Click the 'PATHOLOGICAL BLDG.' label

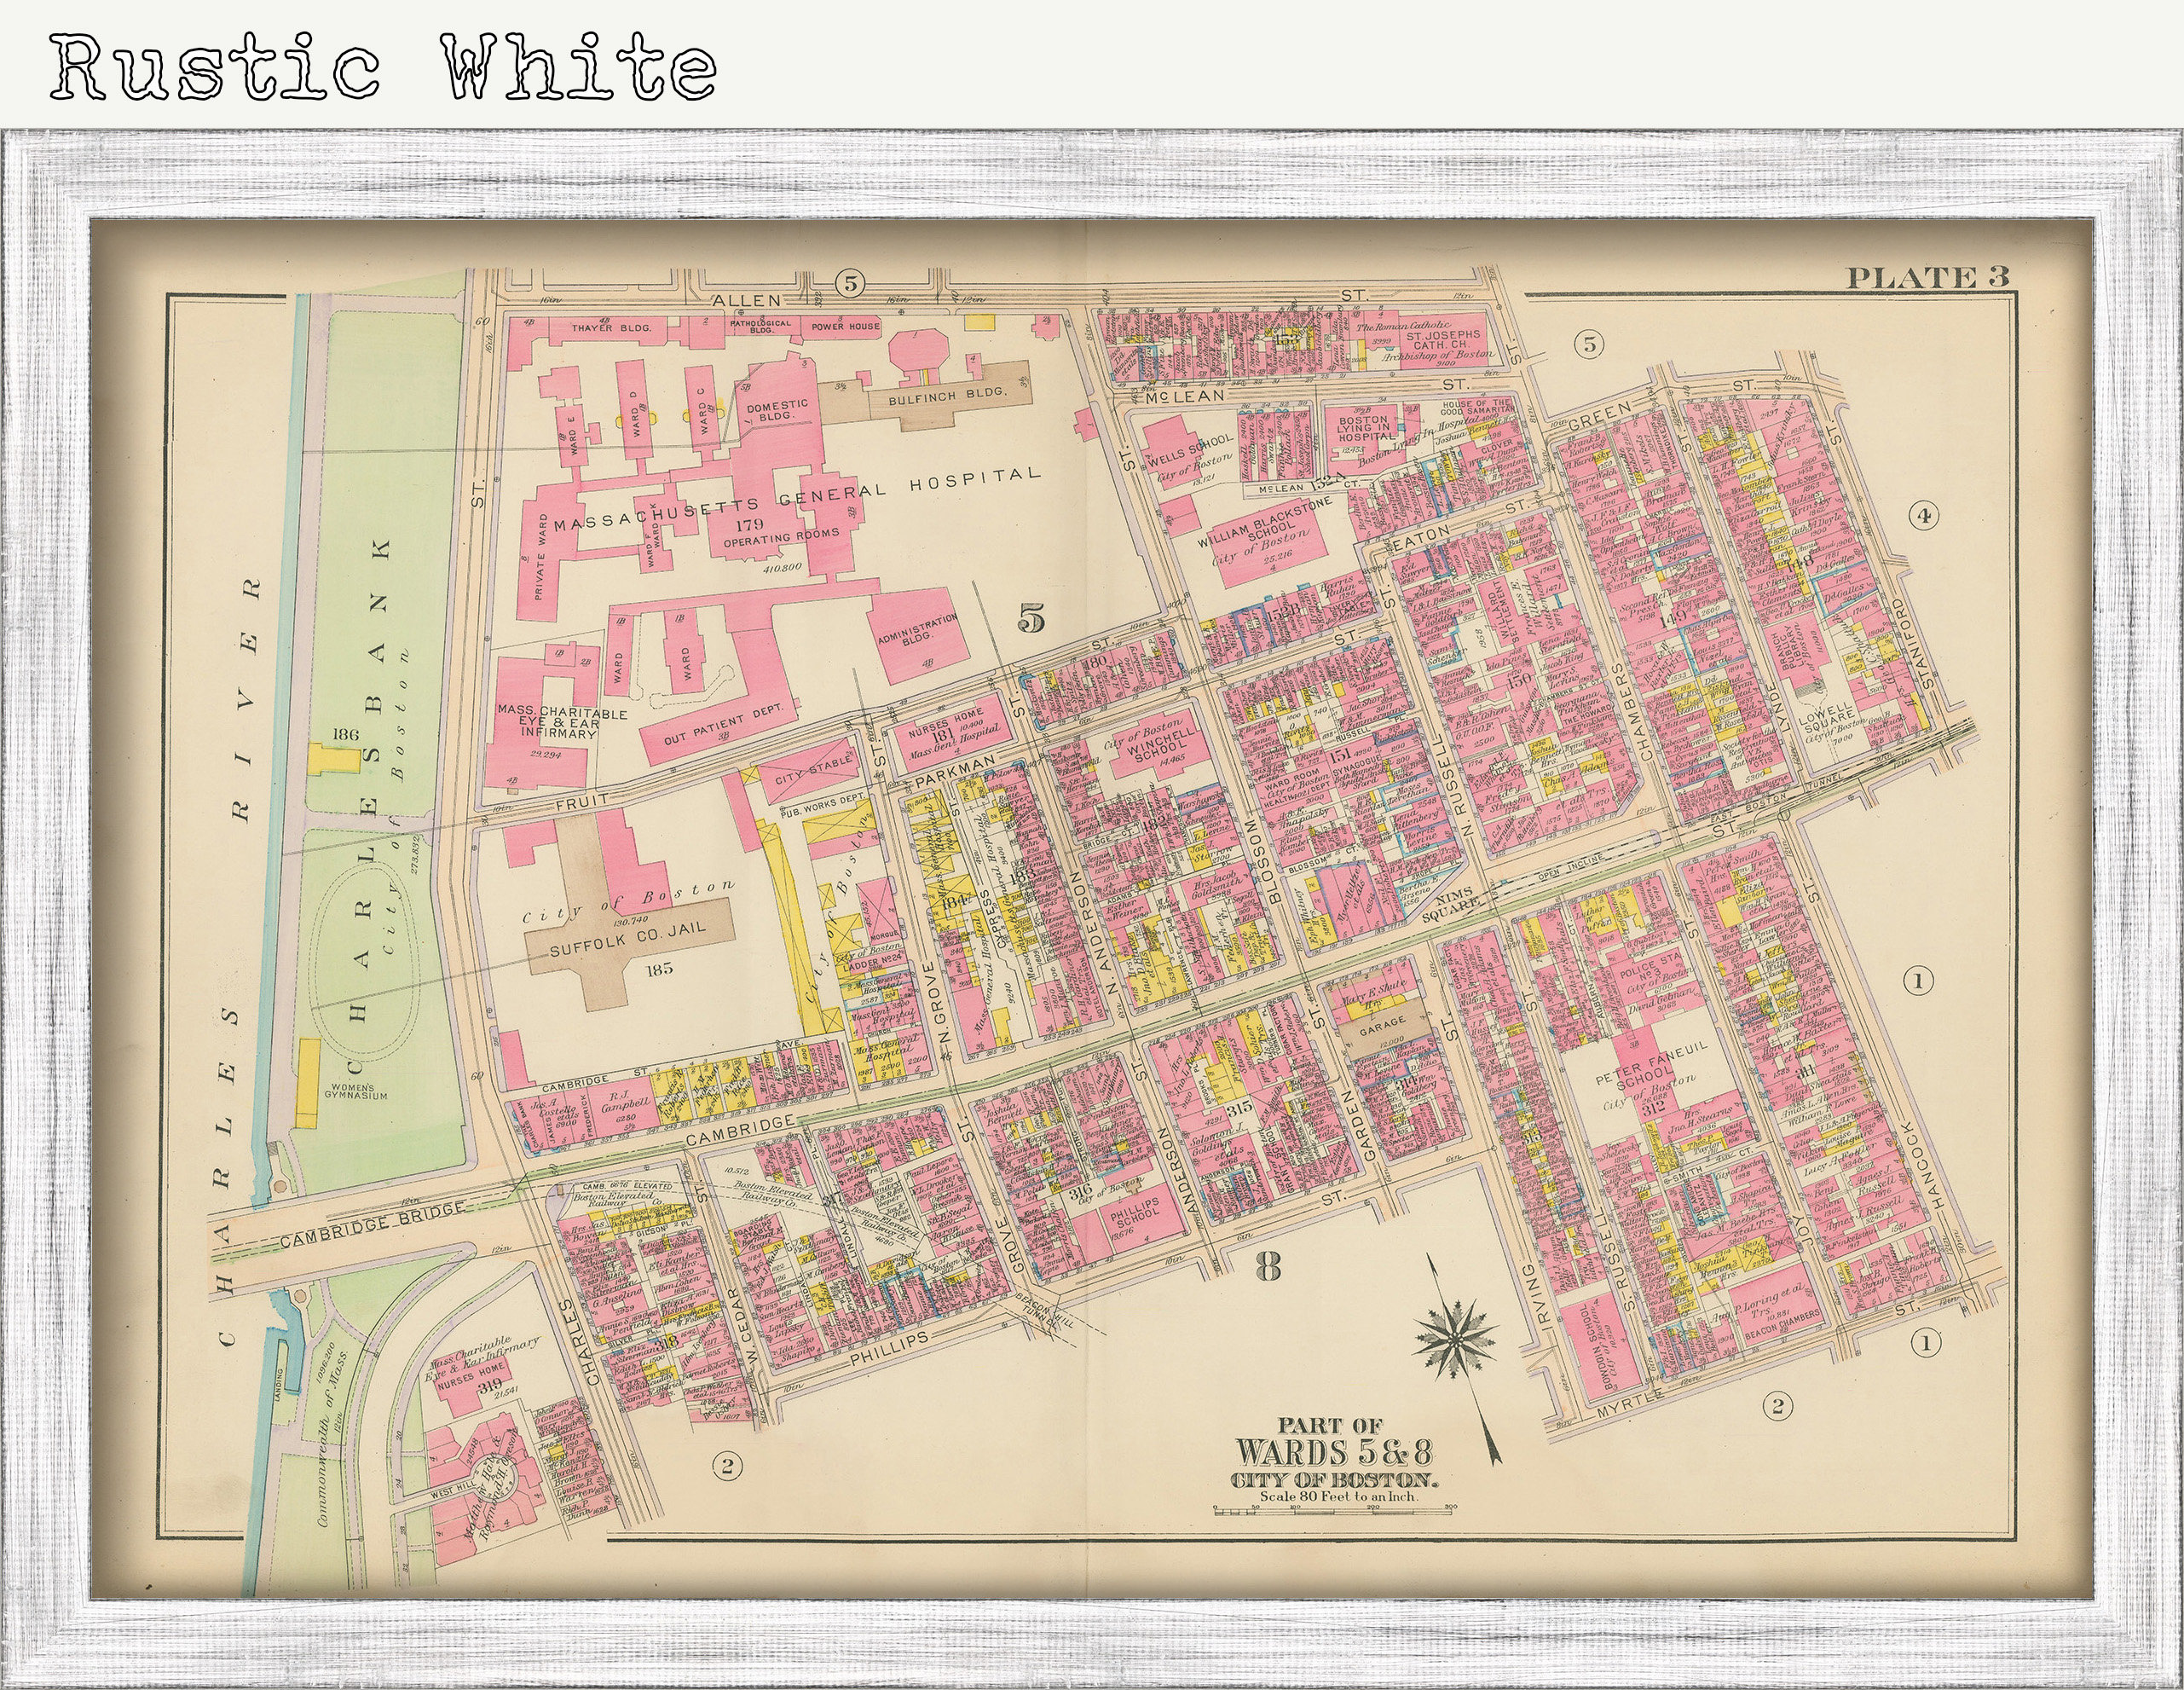click(x=760, y=327)
